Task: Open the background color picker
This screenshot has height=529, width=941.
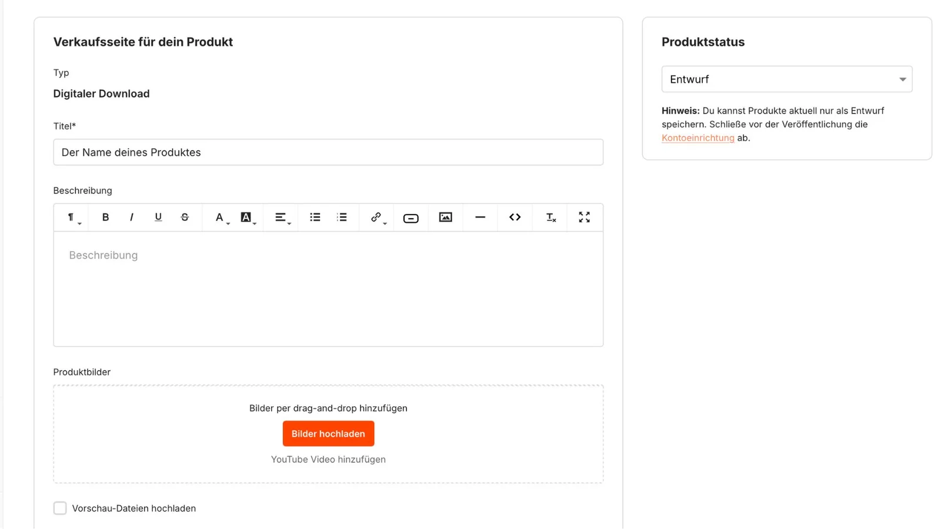Action: (x=247, y=217)
